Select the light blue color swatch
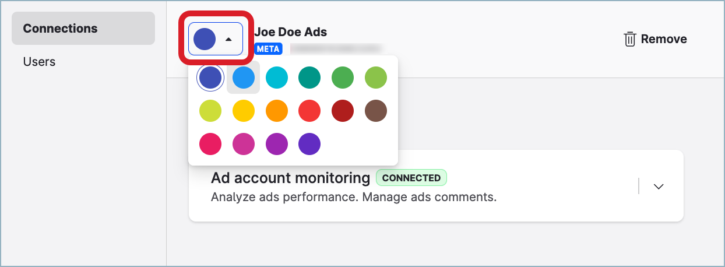Image resolution: width=725 pixels, height=267 pixels. point(243,77)
